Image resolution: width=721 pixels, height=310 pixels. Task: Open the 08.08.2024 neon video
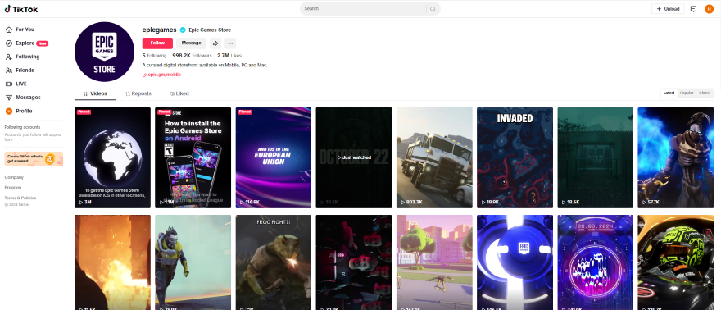(596, 262)
